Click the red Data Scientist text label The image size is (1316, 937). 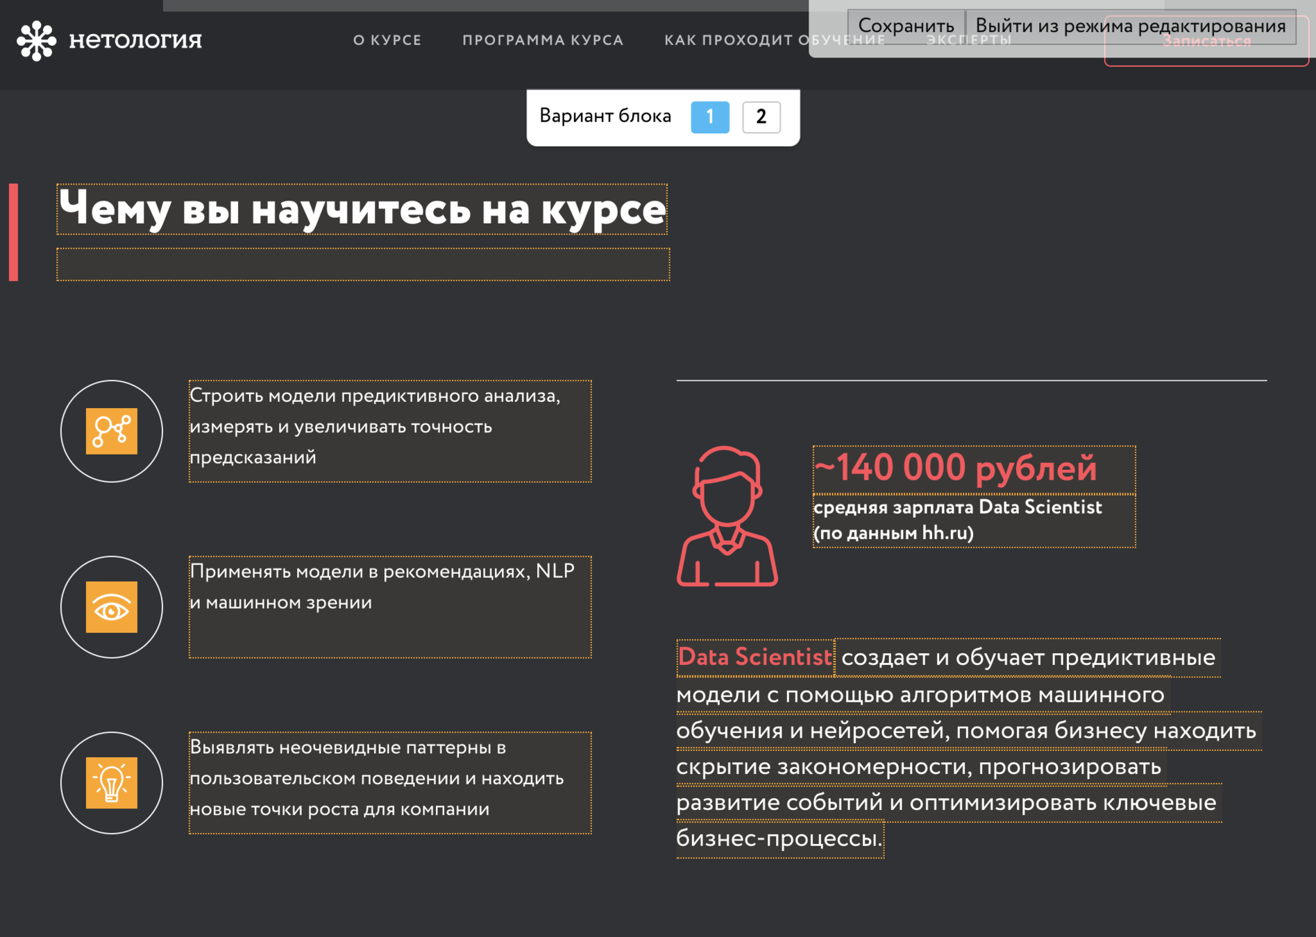tap(754, 657)
